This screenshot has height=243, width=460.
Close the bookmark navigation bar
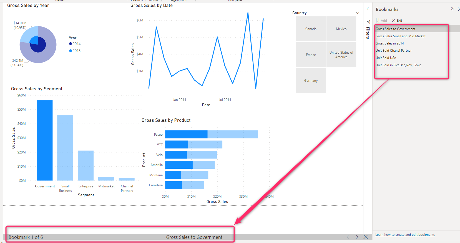[x=366, y=237]
